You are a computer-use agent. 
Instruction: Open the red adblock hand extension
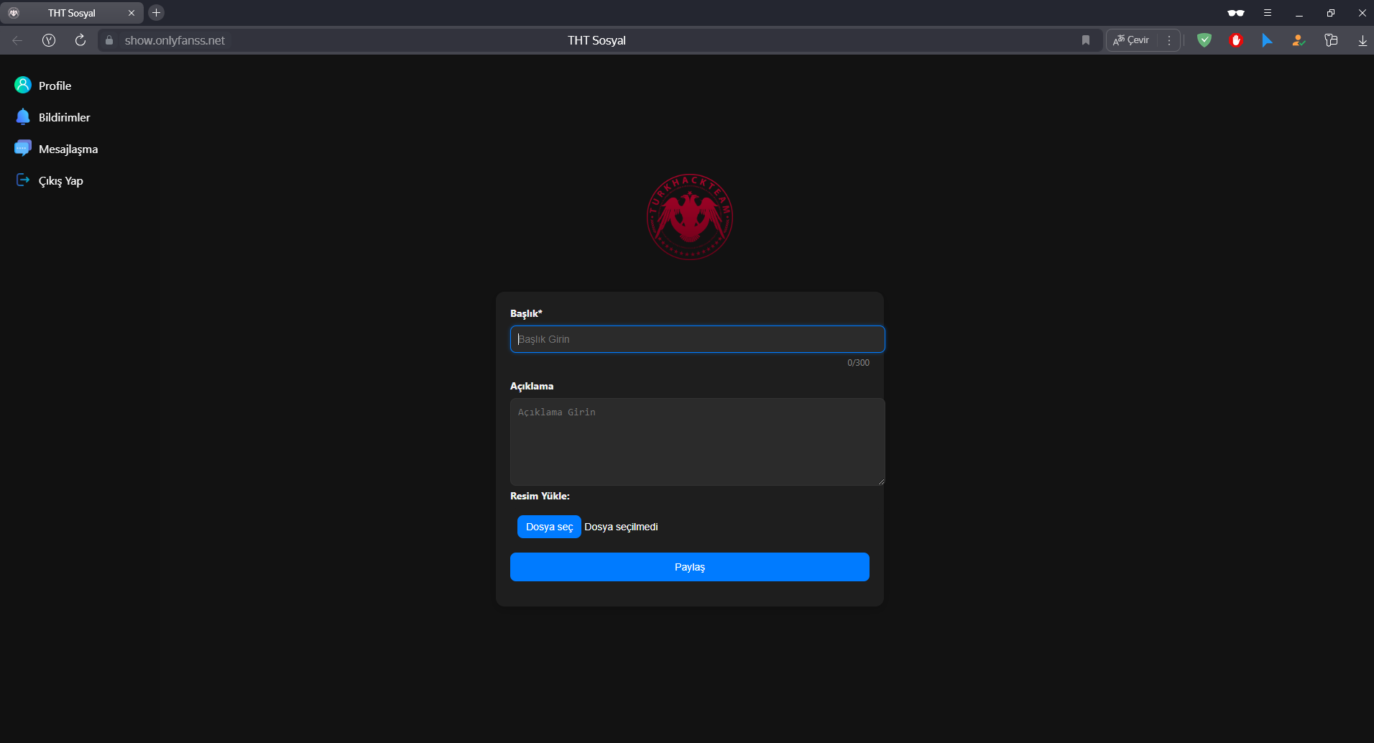coord(1236,40)
